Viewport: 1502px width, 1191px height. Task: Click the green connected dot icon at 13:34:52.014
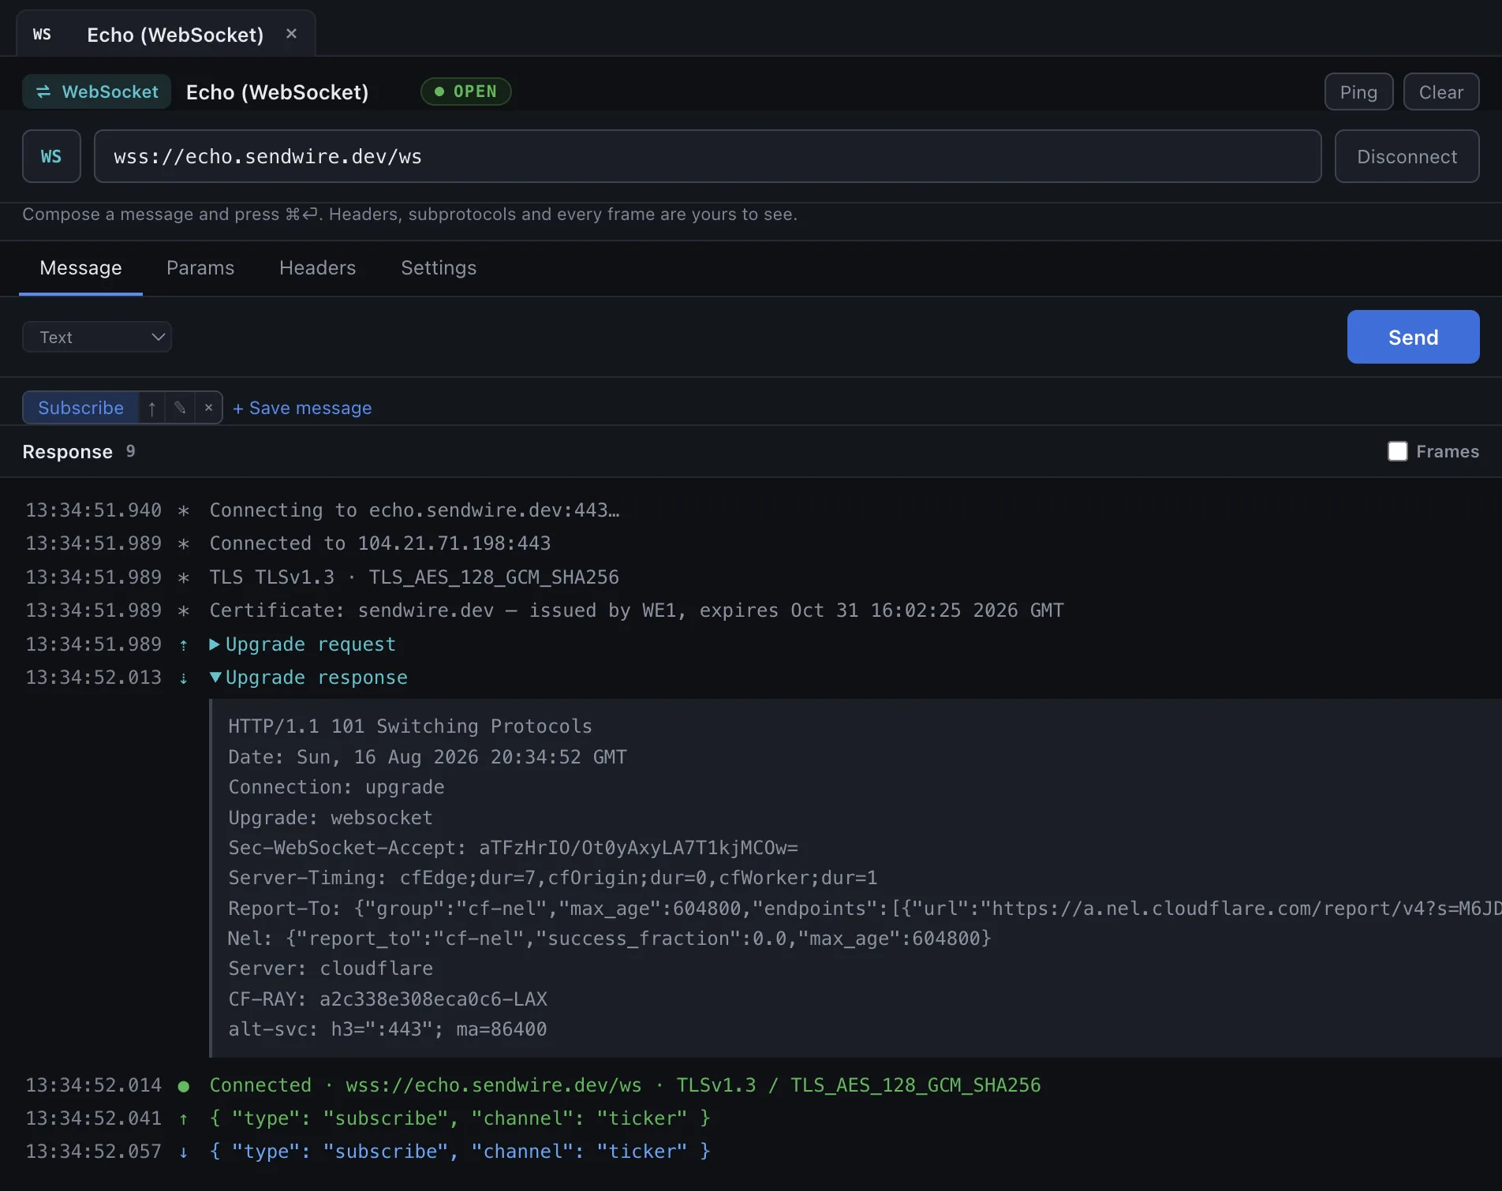pos(184,1086)
